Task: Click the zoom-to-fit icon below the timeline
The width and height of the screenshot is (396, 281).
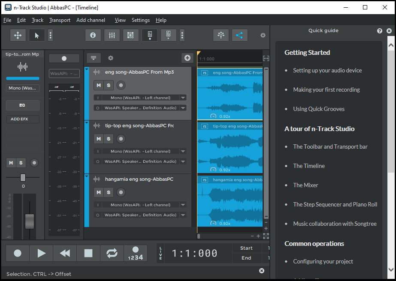Action: (266, 236)
